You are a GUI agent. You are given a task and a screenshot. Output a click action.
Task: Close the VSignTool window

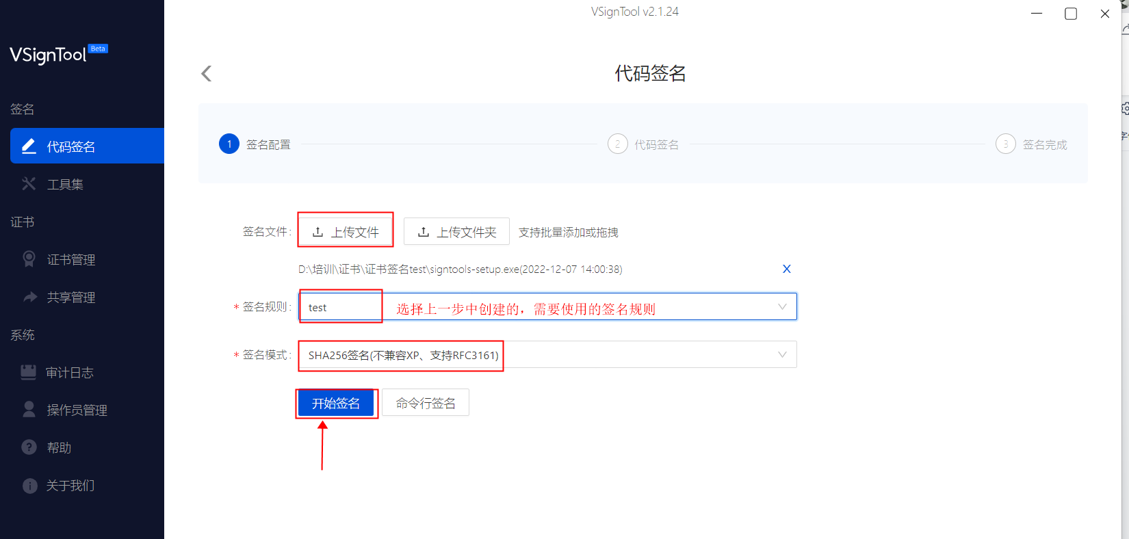point(1104,14)
